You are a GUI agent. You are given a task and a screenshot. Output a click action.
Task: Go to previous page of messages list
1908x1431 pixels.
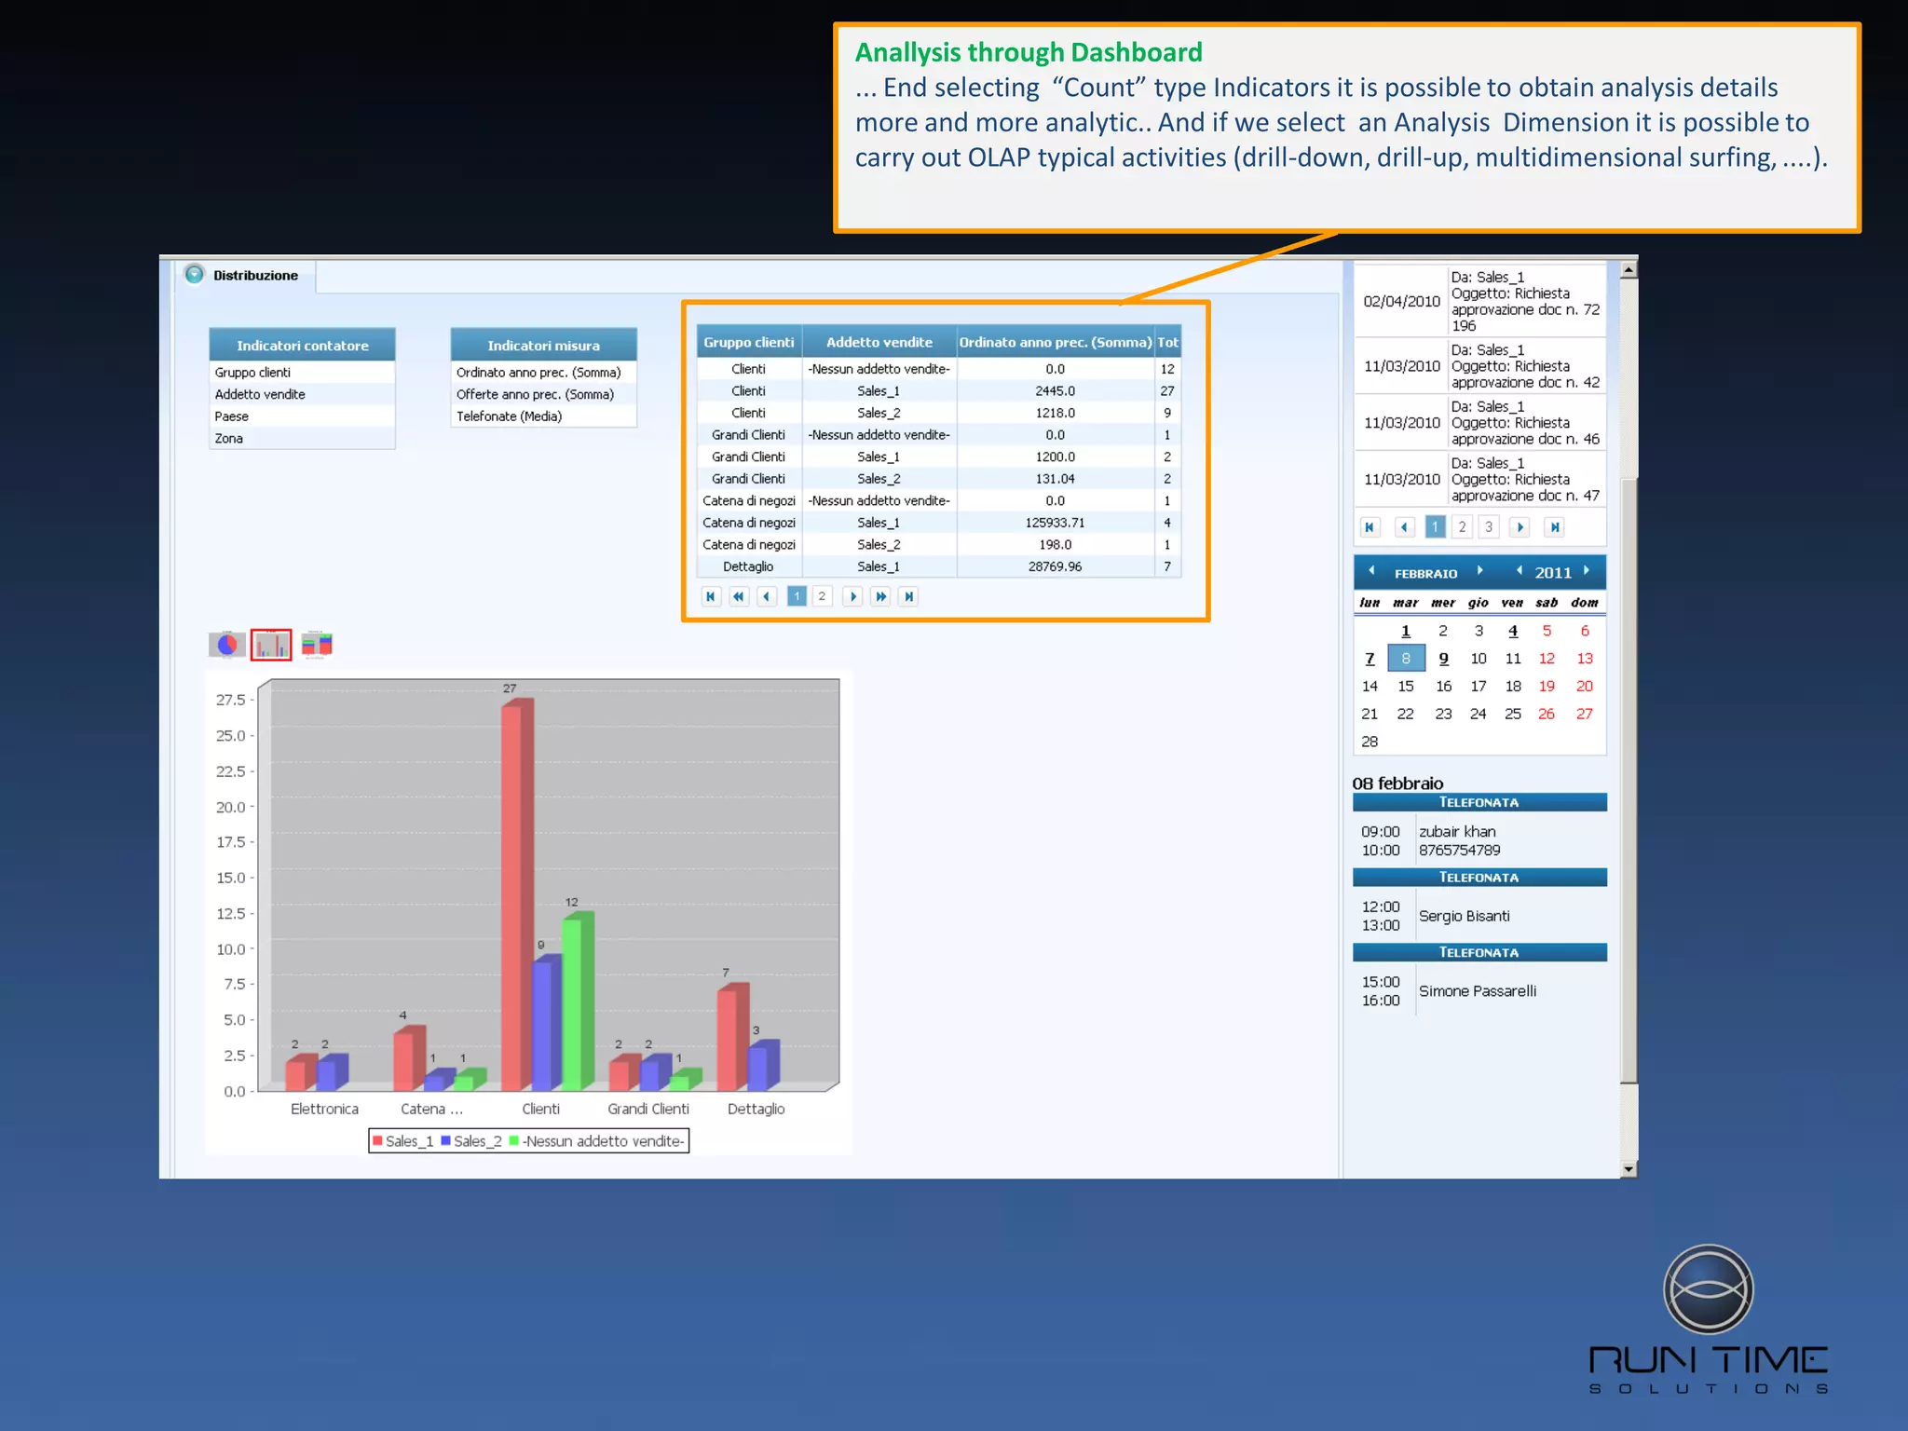[1405, 527]
